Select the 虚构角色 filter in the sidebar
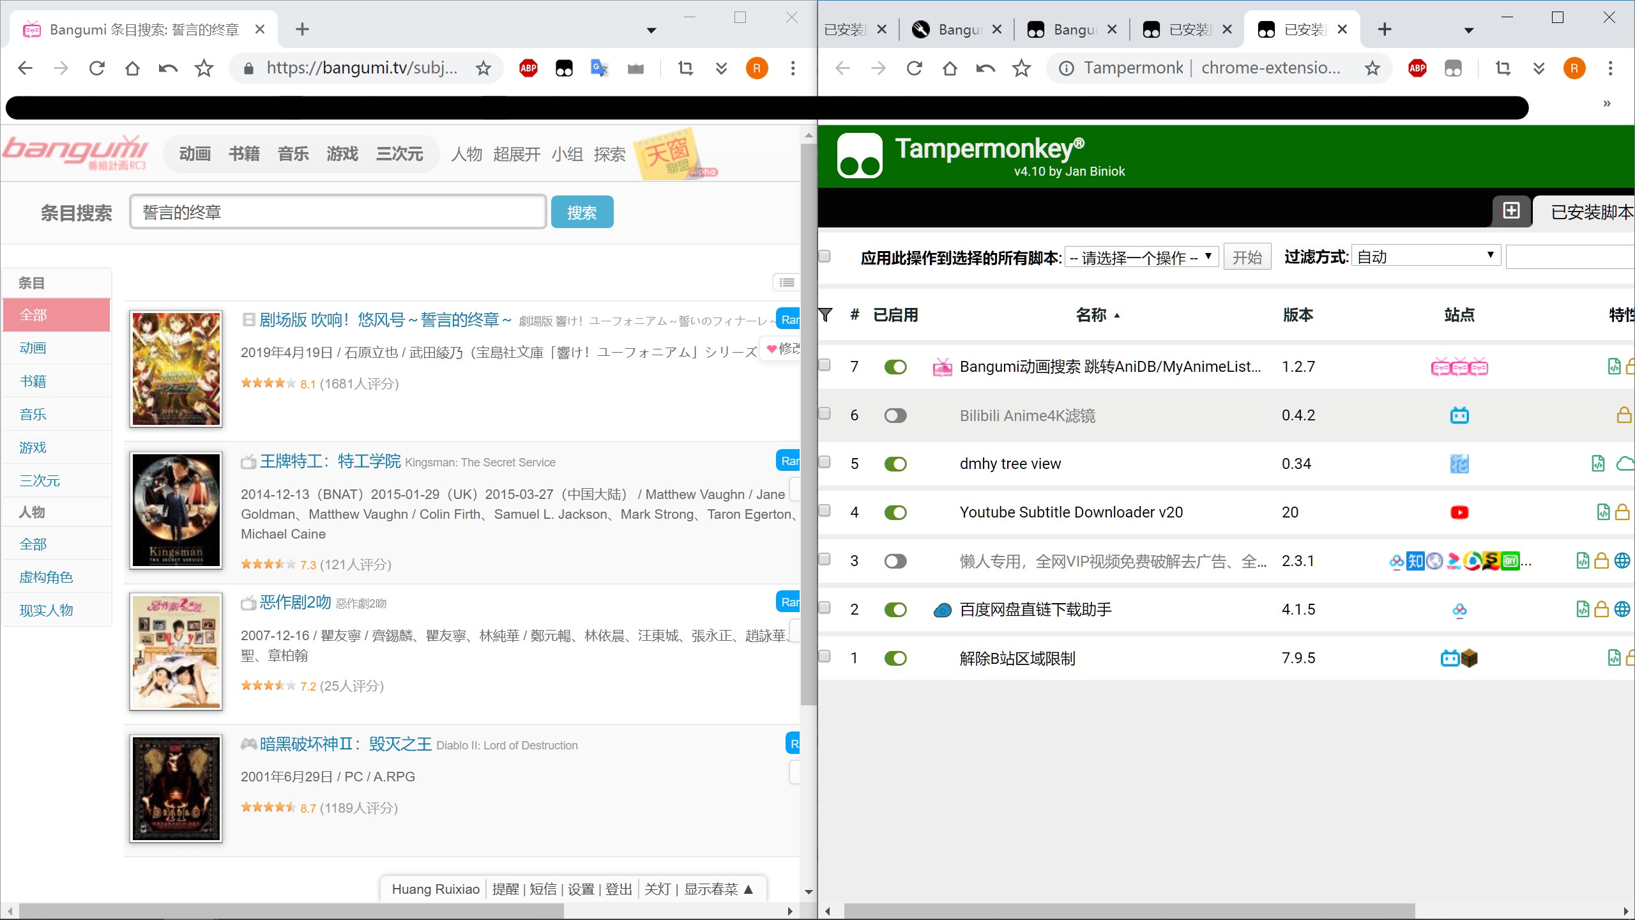The width and height of the screenshot is (1635, 920). [x=57, y=577]
